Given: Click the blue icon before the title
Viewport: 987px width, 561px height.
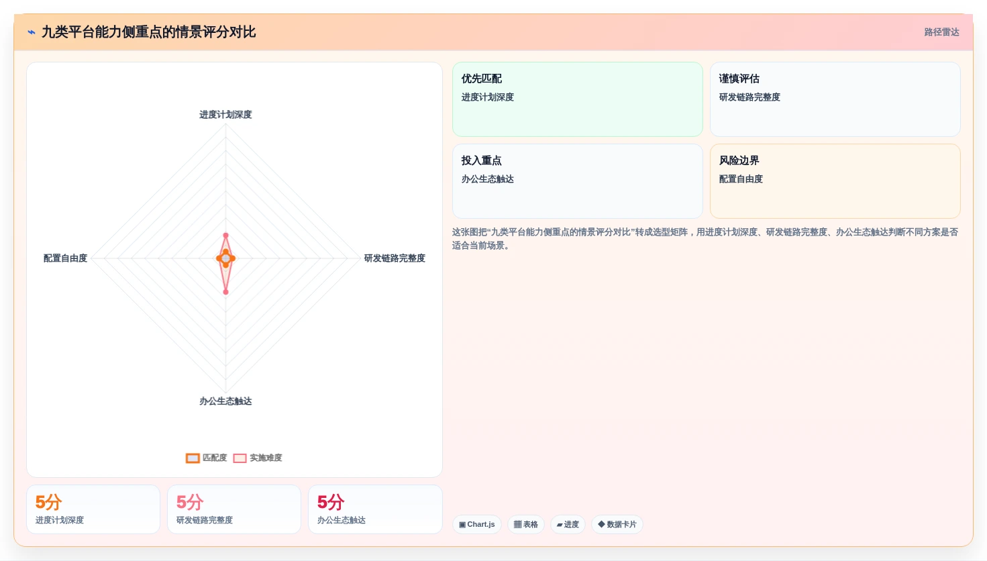Looking at the screenshot, I should 32,32.
